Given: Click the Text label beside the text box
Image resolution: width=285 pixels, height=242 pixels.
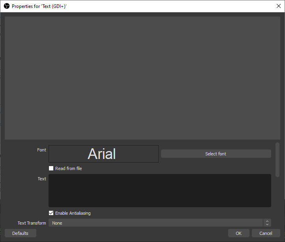Looking at the screenshot, I should click(x=42, y=179).
